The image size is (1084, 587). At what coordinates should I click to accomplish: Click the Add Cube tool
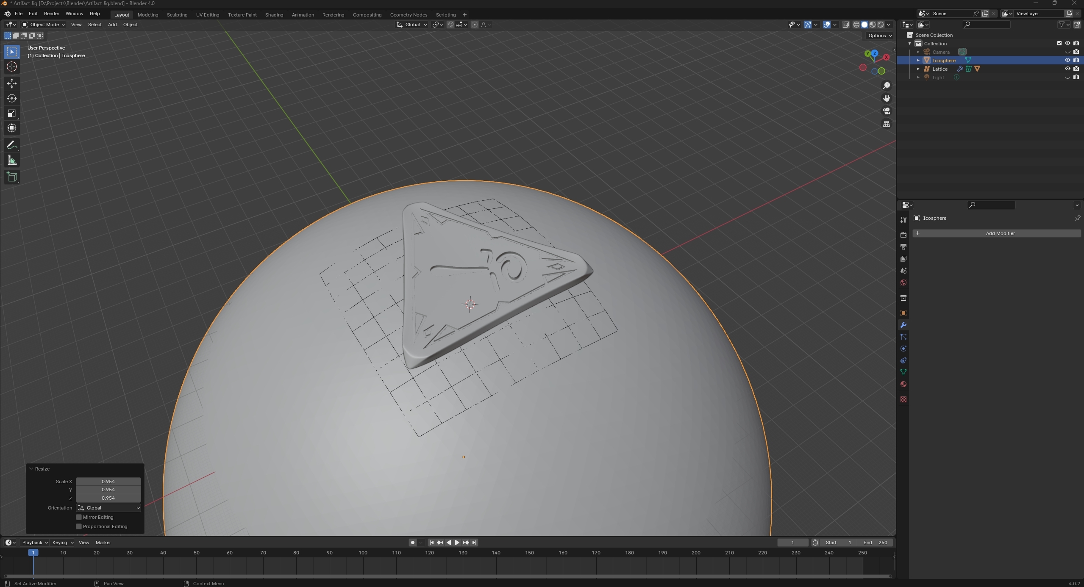(x=12, y=177)
